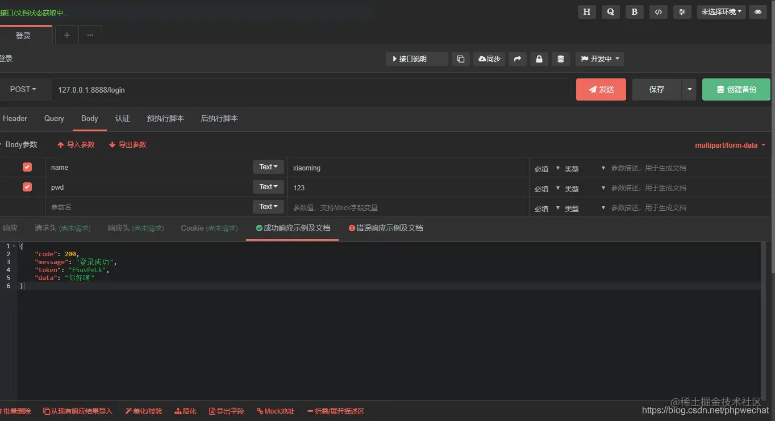
Task: Click 导出字段 export fields button
Action: point(227,411)
